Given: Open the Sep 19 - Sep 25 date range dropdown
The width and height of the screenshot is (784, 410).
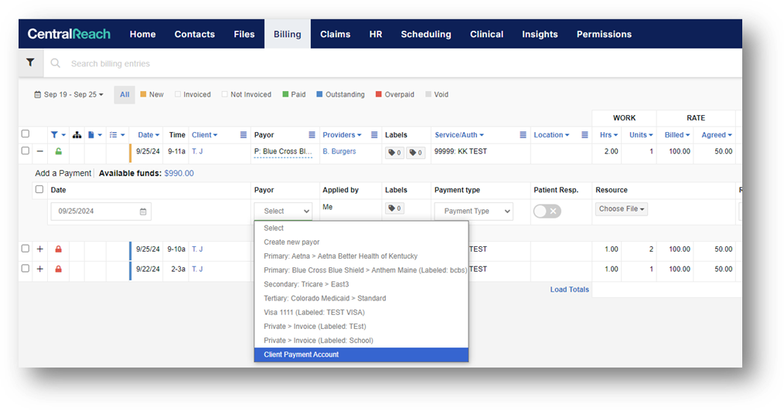Looking at the screenshot, I should coord(69,94).
